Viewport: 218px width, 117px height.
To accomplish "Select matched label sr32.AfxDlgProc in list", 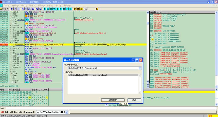I will [103, 75].
